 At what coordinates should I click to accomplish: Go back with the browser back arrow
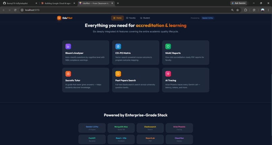coord(4,10)
